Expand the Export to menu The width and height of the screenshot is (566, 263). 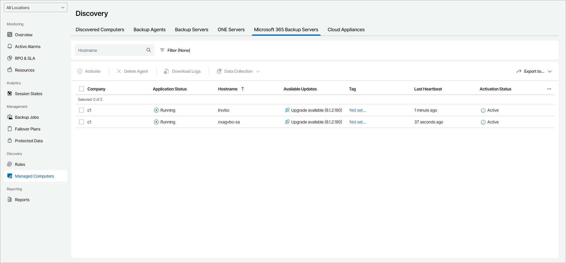534,71
